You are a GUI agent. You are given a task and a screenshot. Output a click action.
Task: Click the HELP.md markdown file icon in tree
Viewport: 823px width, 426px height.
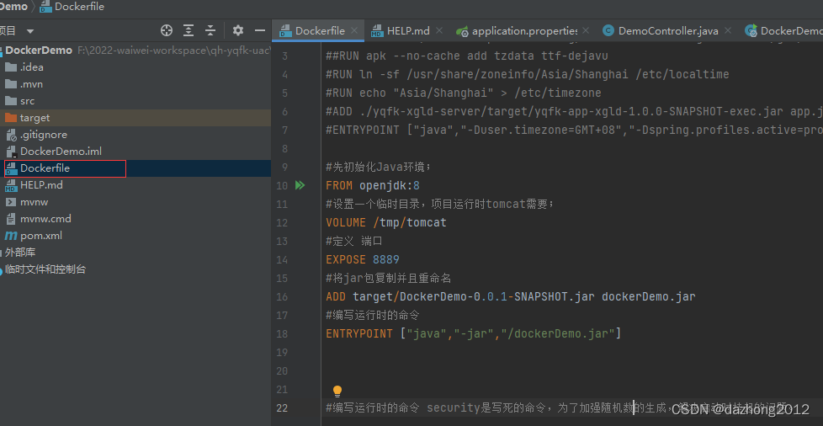11,185
